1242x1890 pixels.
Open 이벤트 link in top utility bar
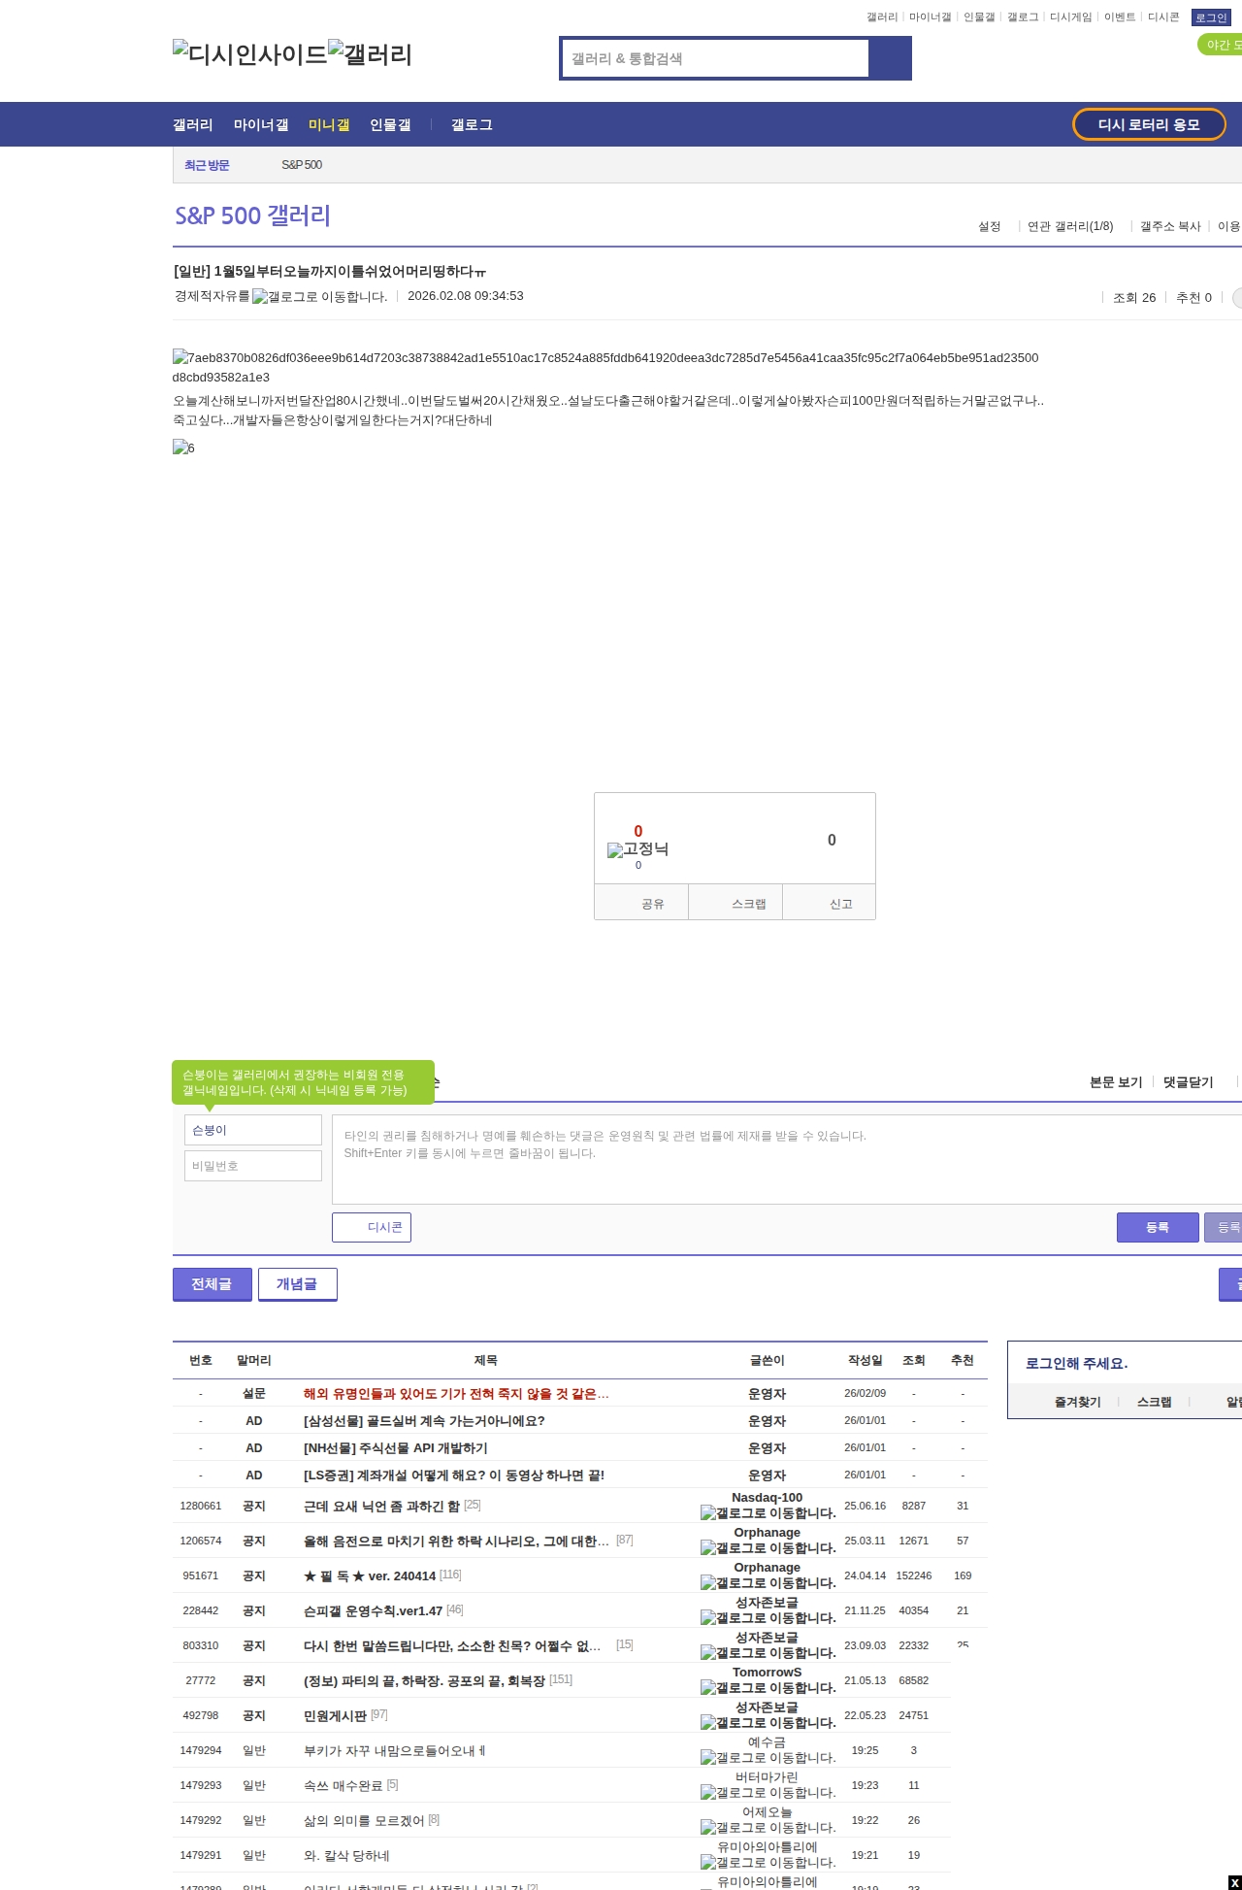(1120, 17)
